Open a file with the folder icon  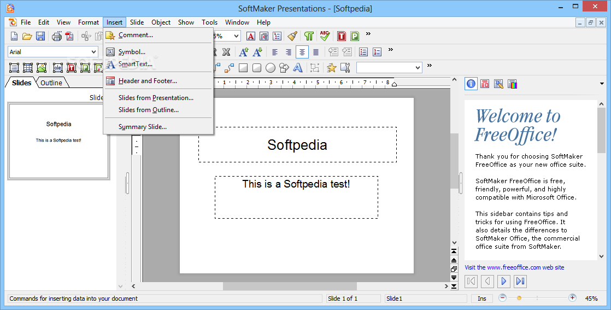27,36
